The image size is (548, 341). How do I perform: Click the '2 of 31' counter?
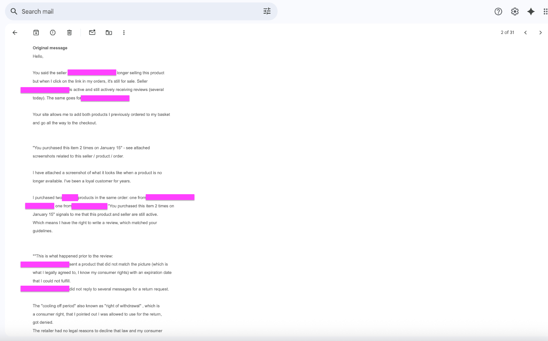[507, 32]
